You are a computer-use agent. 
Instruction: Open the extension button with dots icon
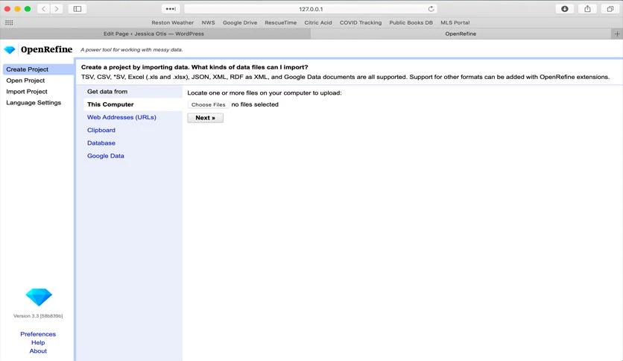click(171, 9)
